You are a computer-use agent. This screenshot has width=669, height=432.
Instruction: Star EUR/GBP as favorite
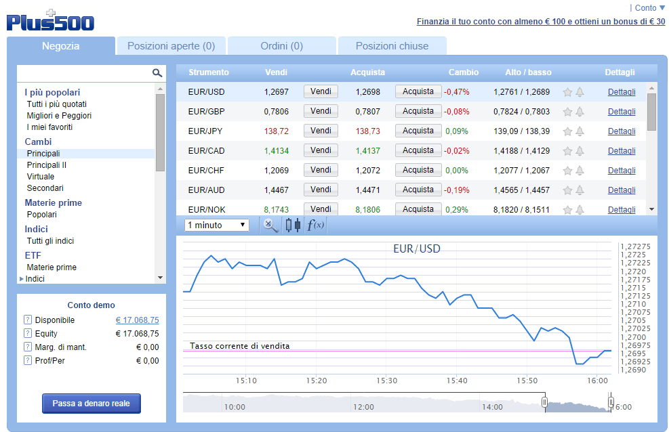(567, 112)
